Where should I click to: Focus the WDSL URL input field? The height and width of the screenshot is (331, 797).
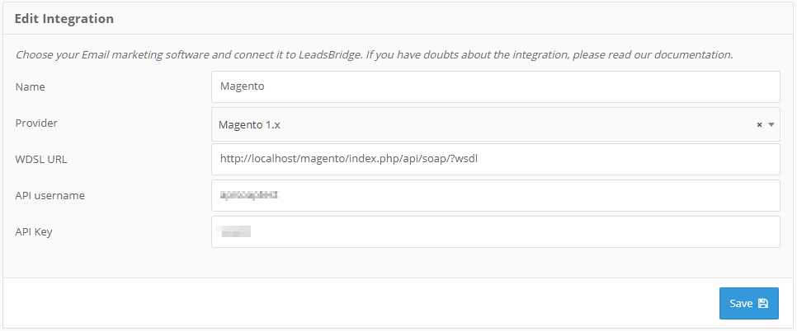(496, 159)
